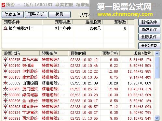Image resolution: width=162 pixels, height=121 pixels.
Task: Select the 精准短线2组合 condition row
Action: (68, 28)
